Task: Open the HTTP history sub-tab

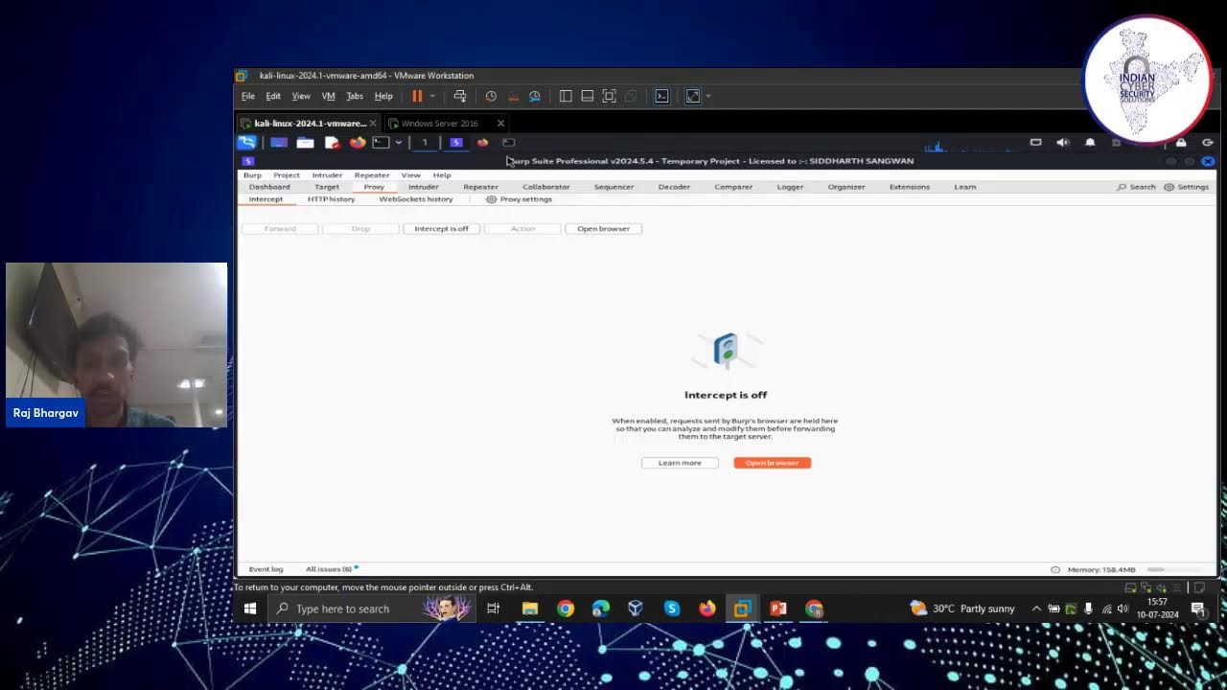Action: [331, 199]
